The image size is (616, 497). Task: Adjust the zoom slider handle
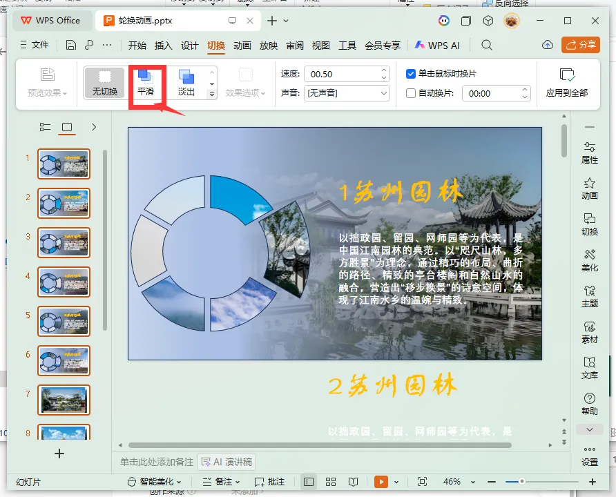[x=521, y=481]
